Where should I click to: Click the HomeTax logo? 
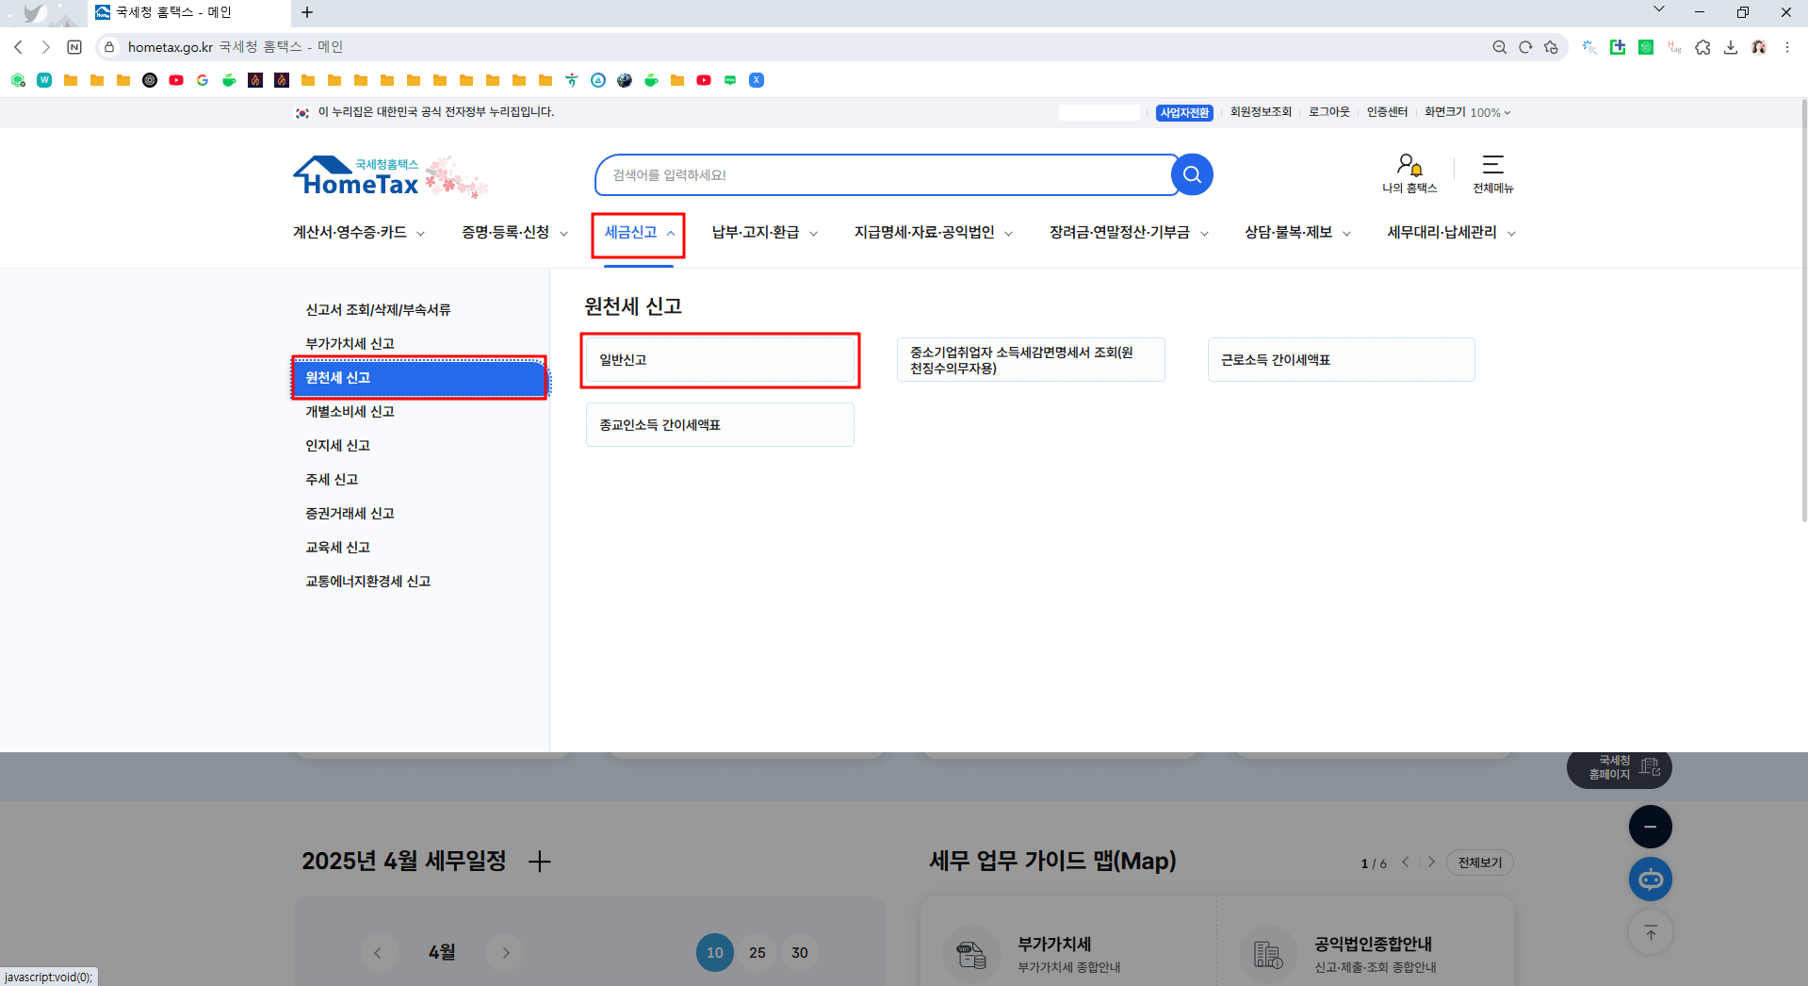(x=358, y=176)
